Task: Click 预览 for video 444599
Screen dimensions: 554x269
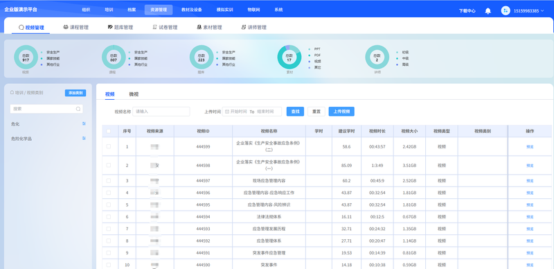Action: (x=530, y=146)
